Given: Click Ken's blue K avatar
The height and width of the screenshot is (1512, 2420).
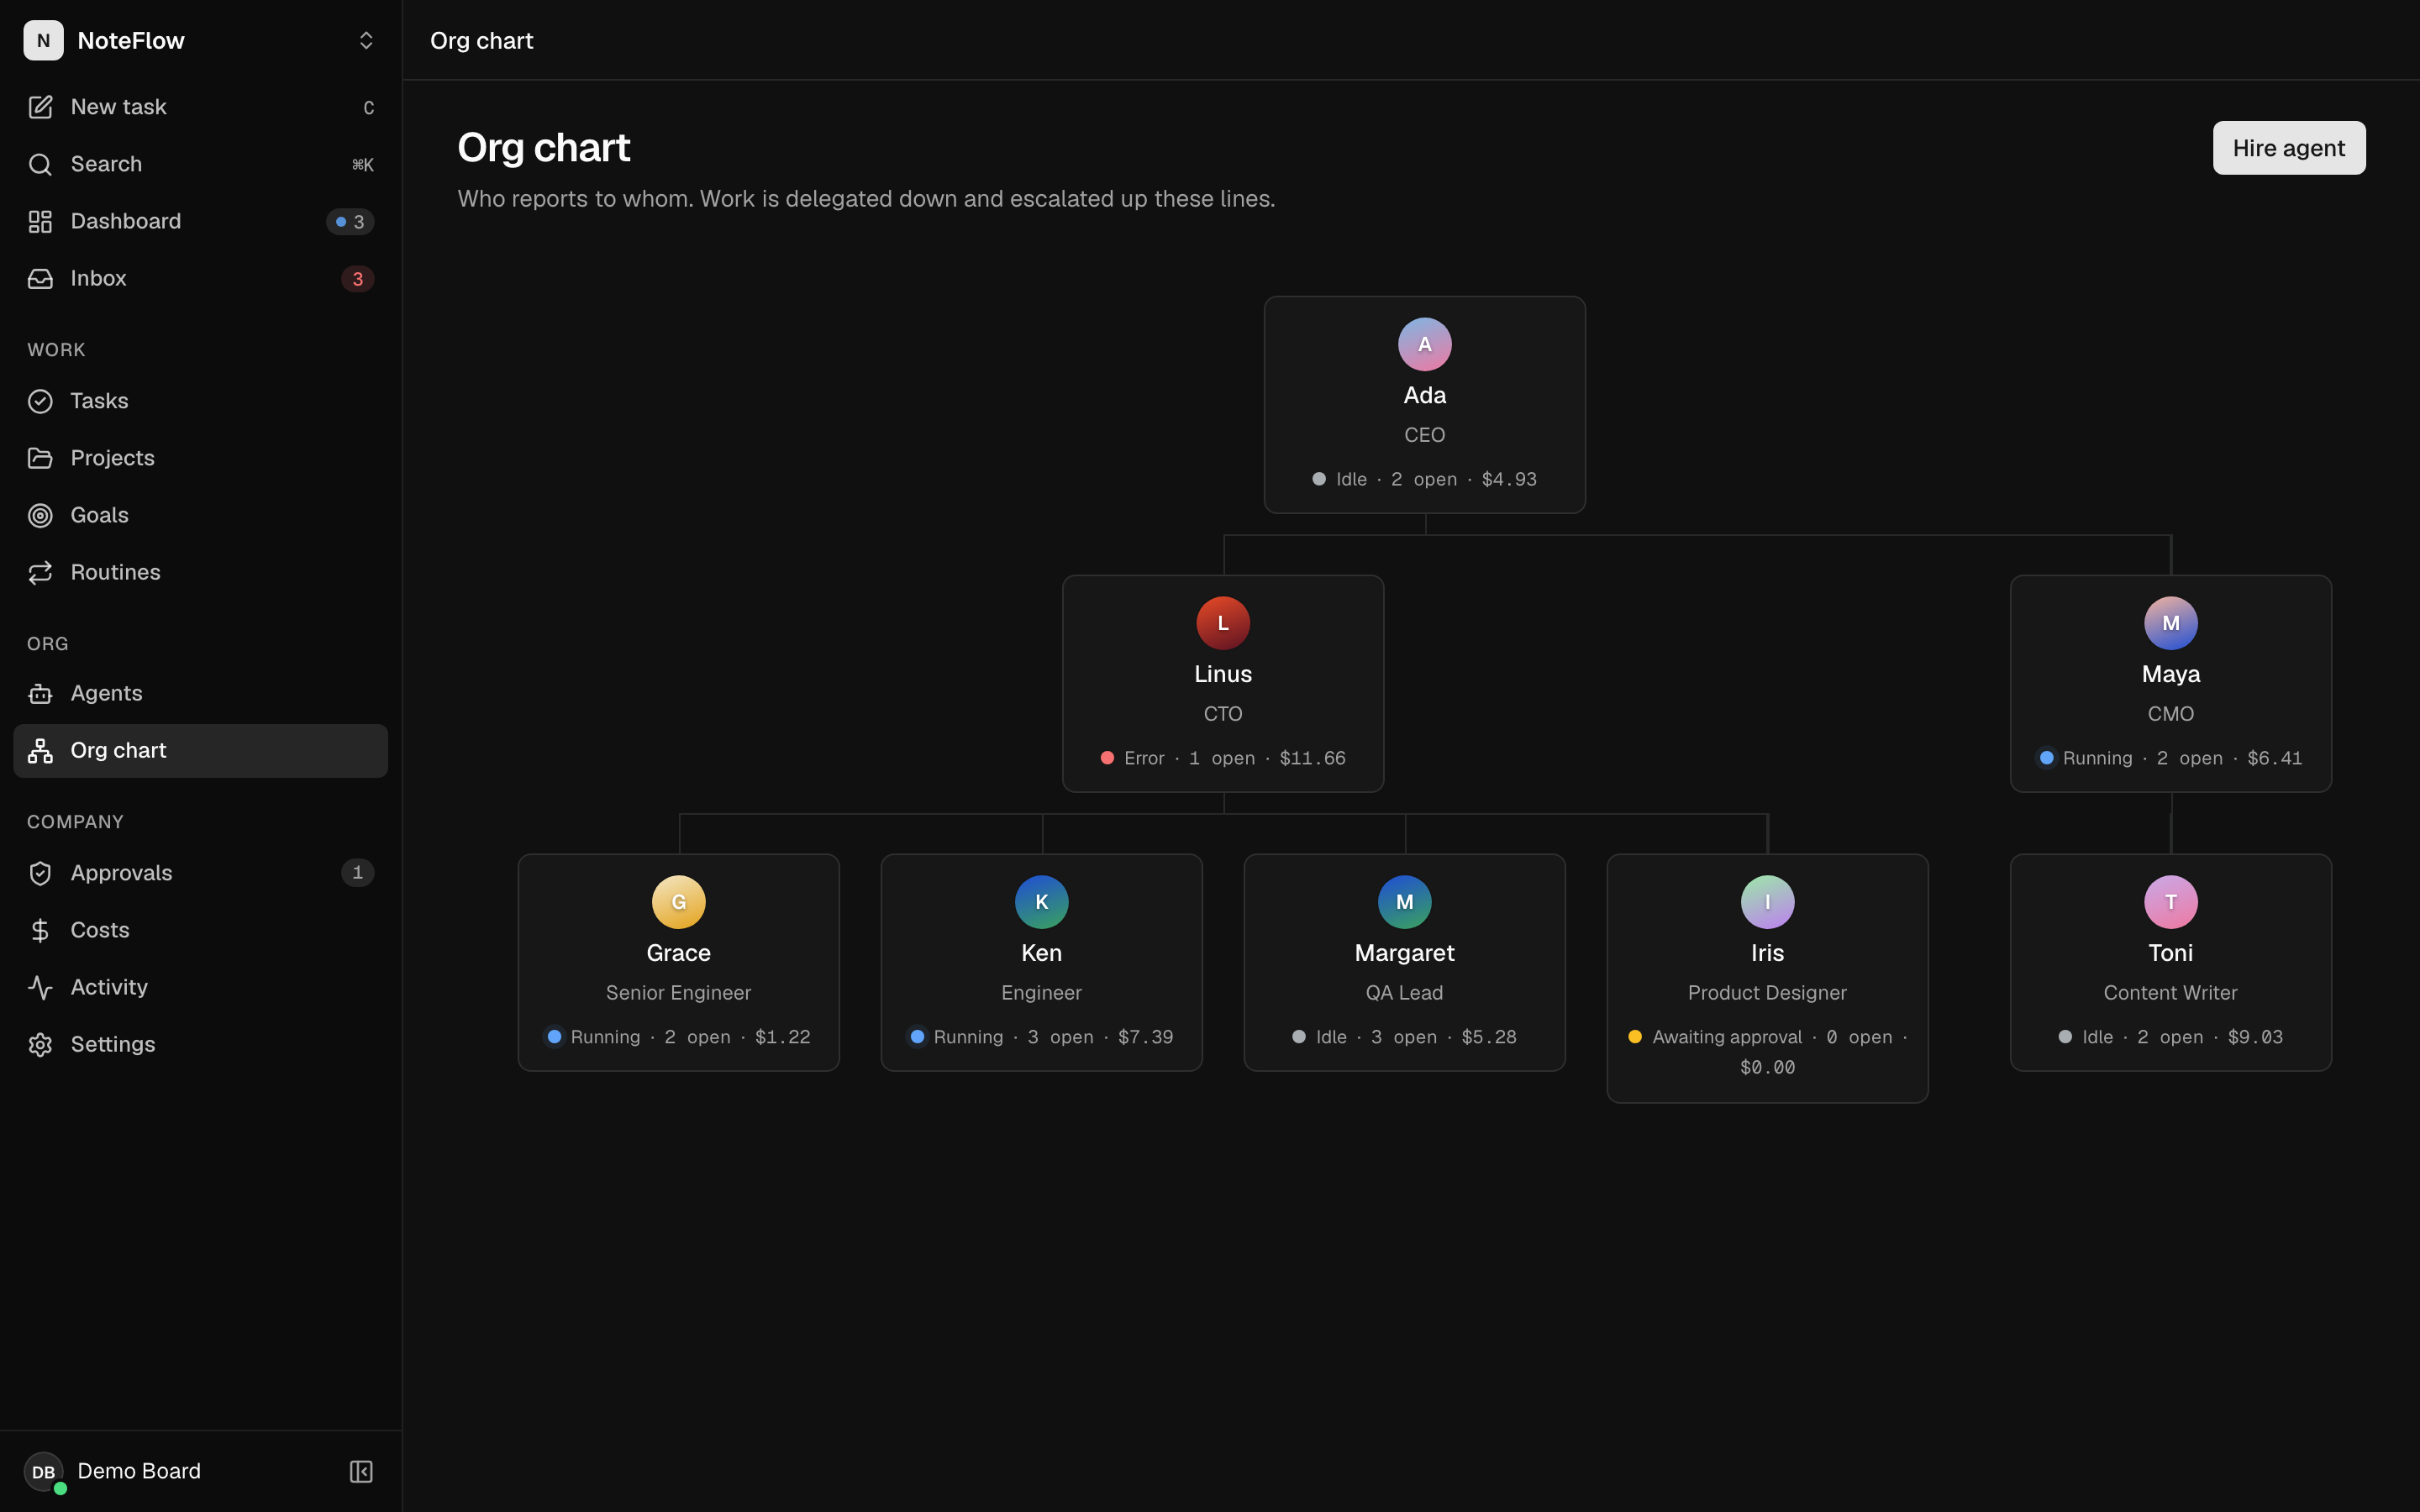Looking at the screenshot, I should [1041, 902].
